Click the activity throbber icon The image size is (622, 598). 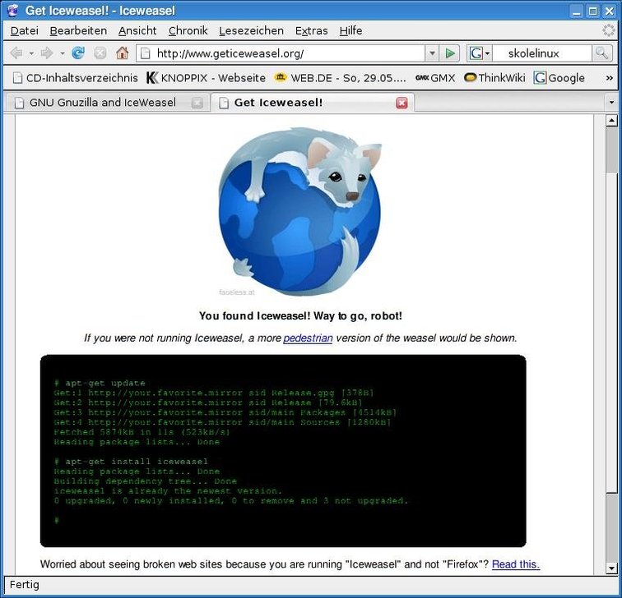[609, 30]
